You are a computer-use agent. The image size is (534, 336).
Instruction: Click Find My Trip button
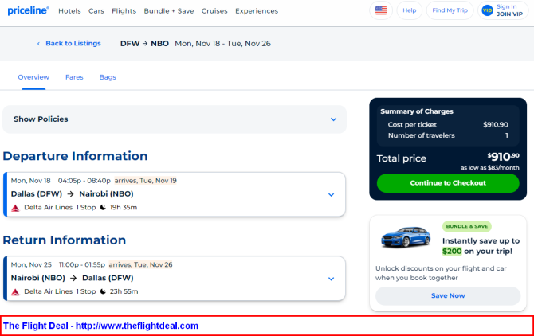point(450,10)
